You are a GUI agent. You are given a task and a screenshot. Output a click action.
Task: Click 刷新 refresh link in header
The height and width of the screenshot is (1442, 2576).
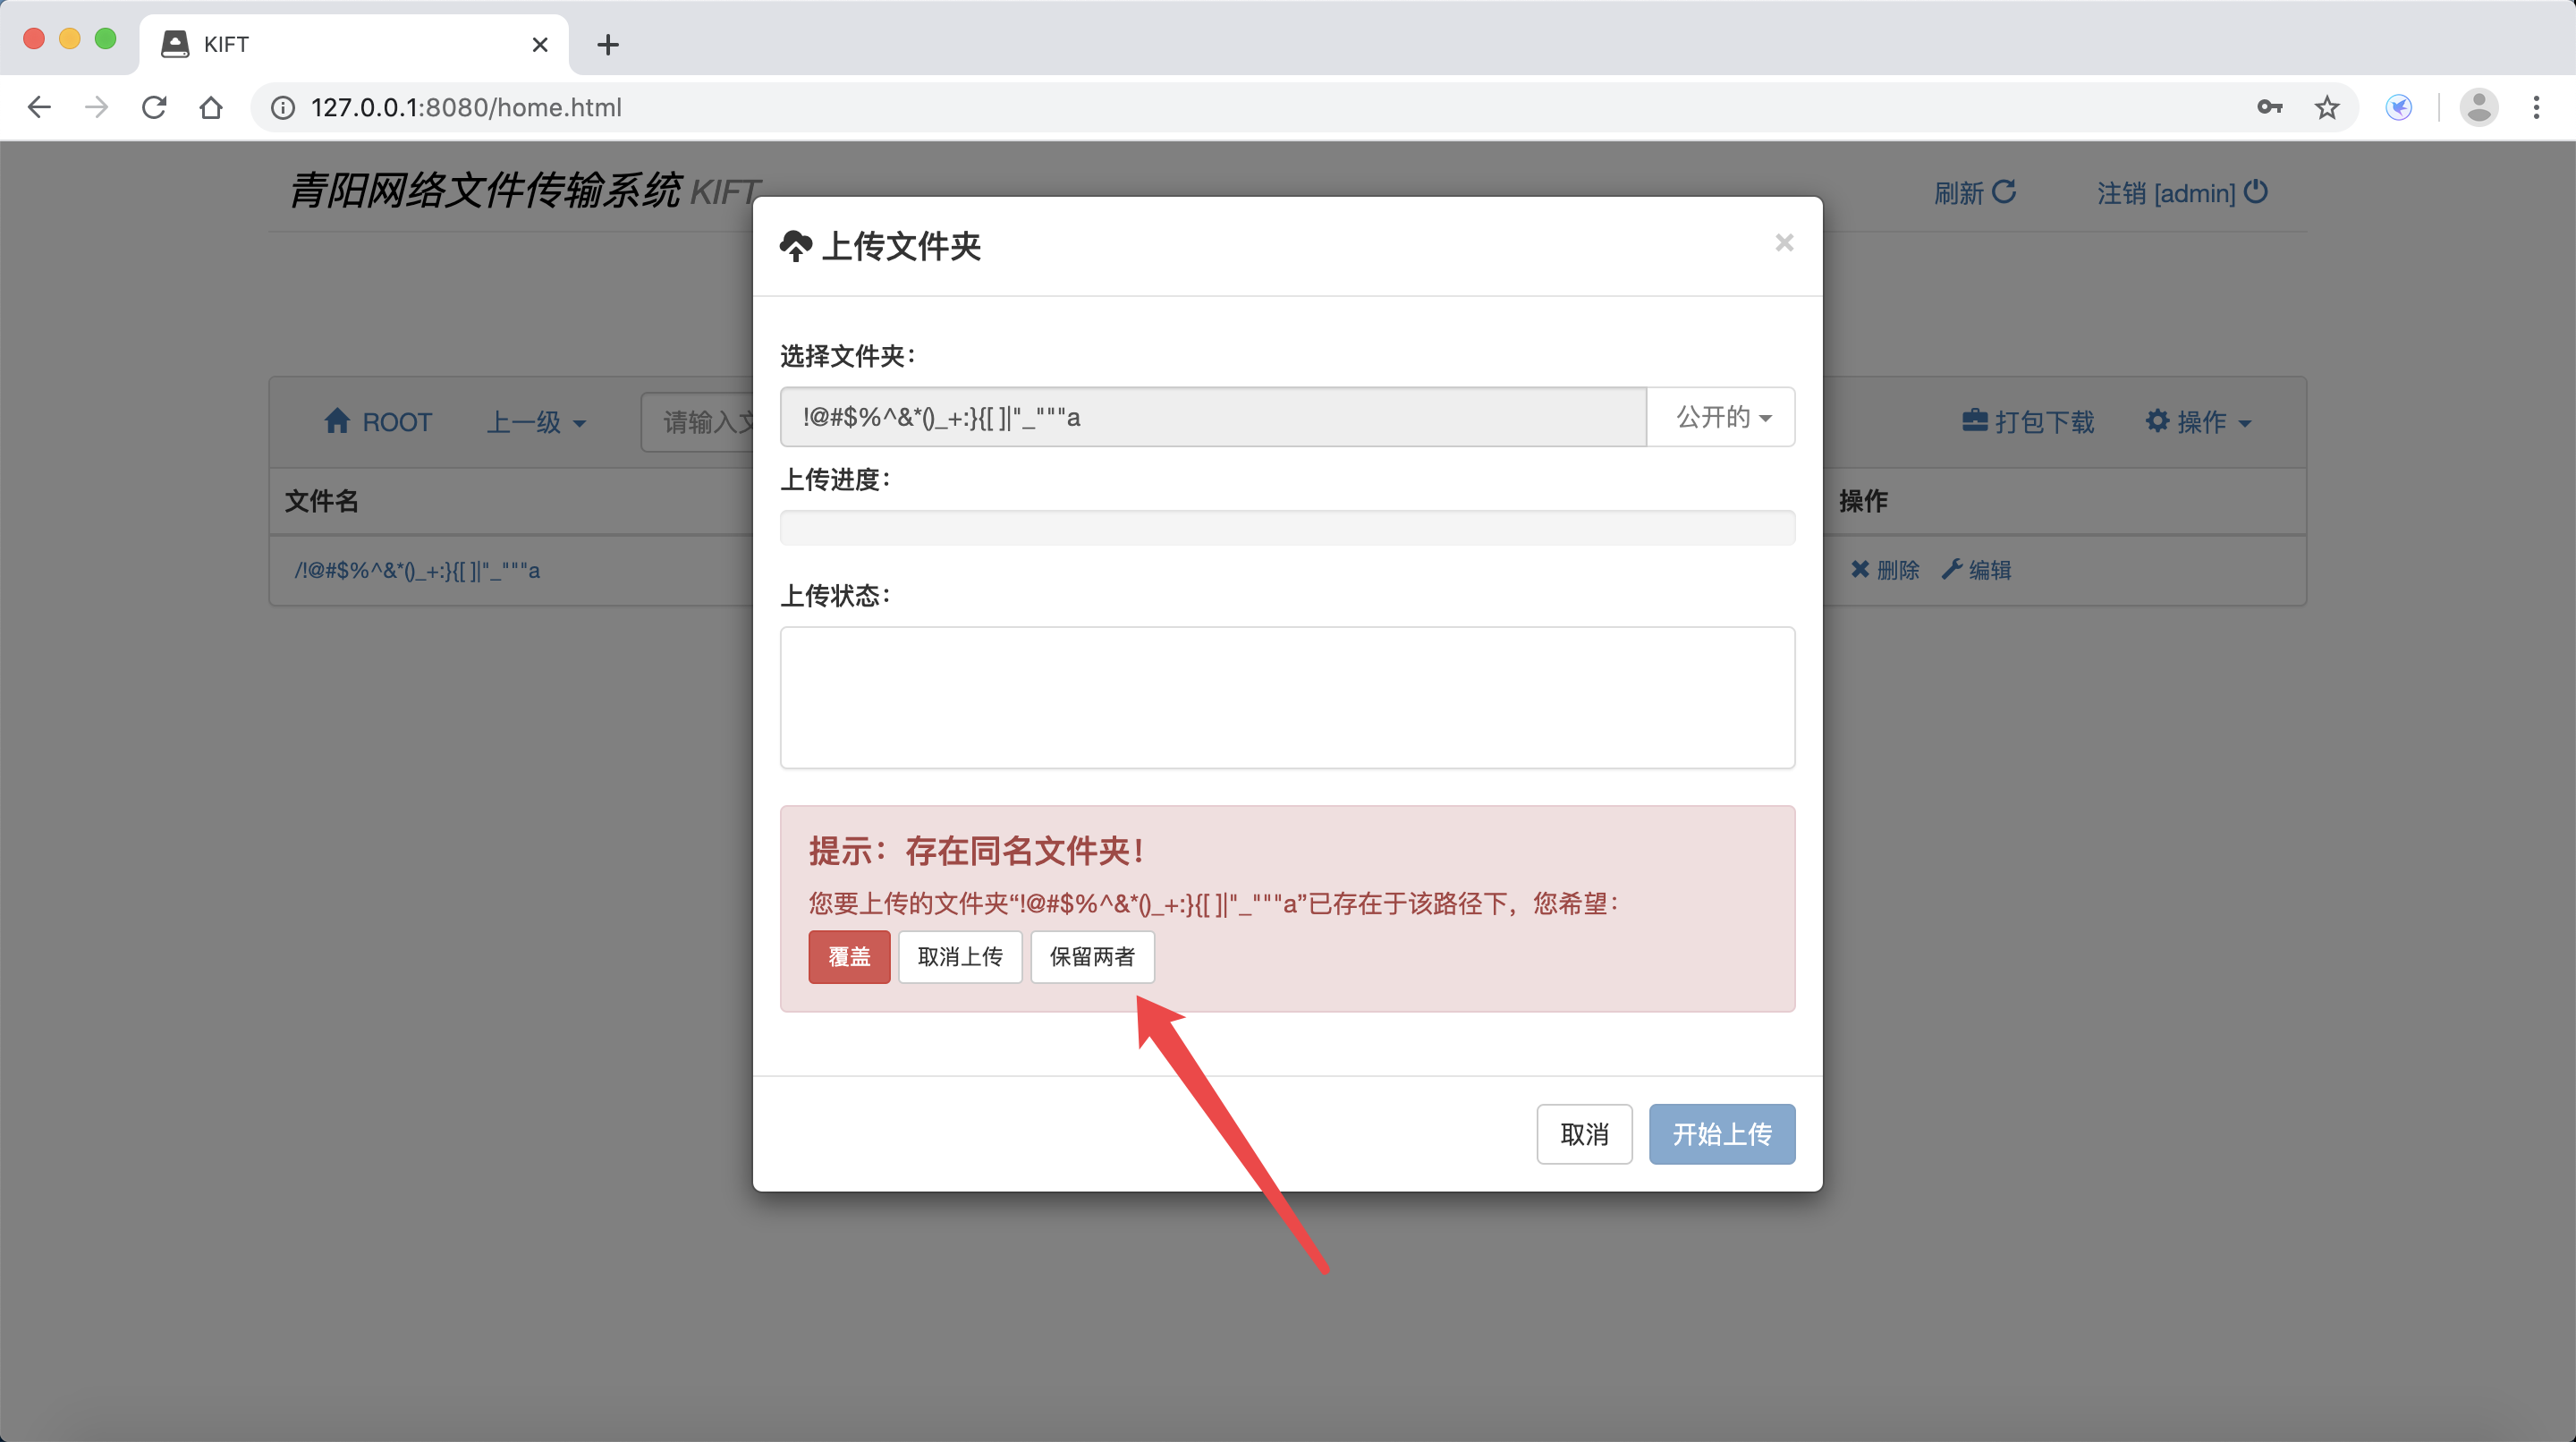(x=1975, y=192)
